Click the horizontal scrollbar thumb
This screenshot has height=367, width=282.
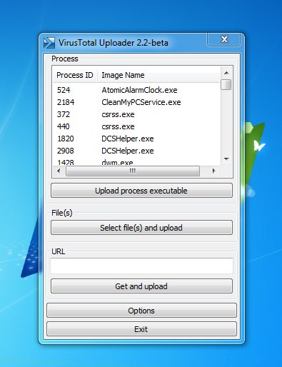pos(133,171)
